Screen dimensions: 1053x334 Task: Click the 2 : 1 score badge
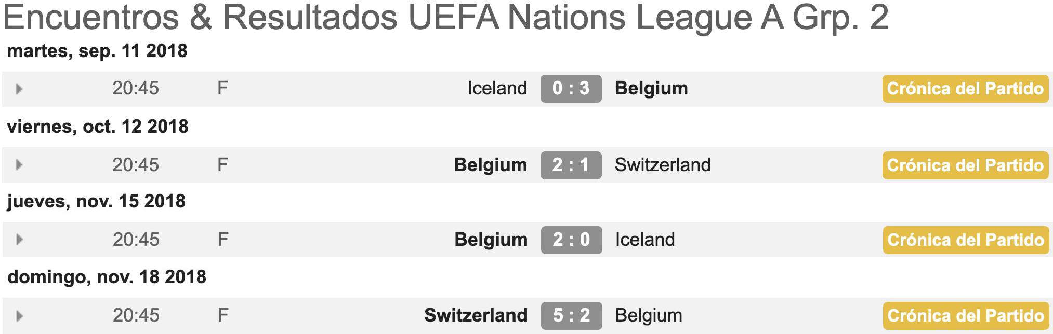pos(571,165)
